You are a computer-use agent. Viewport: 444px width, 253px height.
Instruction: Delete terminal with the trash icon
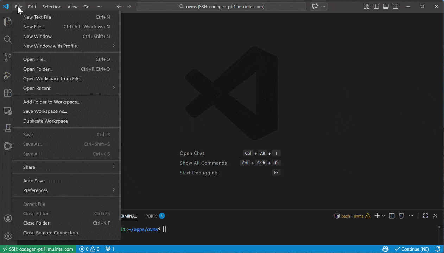401,216
